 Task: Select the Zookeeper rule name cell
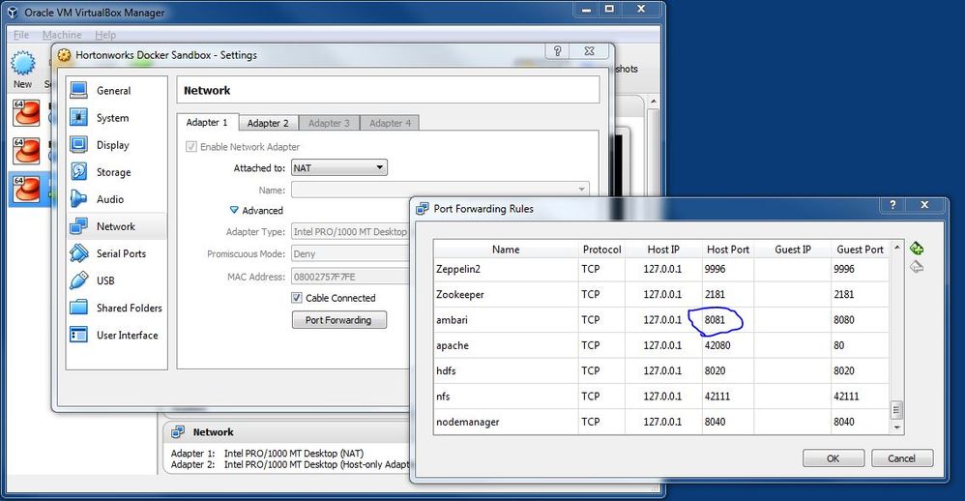point(506,294)
